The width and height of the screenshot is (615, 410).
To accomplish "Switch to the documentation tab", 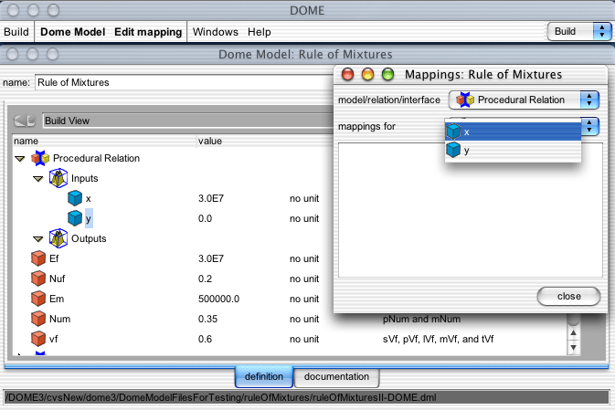I will tap(336, 377).
